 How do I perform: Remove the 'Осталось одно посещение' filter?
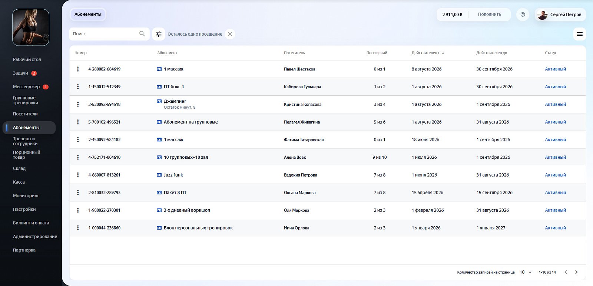(x=230, y=34)
